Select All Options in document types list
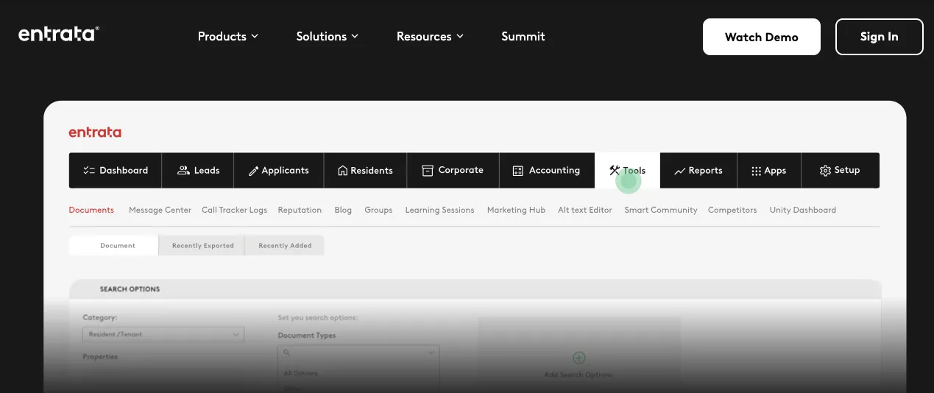 [x=301, y=373]
